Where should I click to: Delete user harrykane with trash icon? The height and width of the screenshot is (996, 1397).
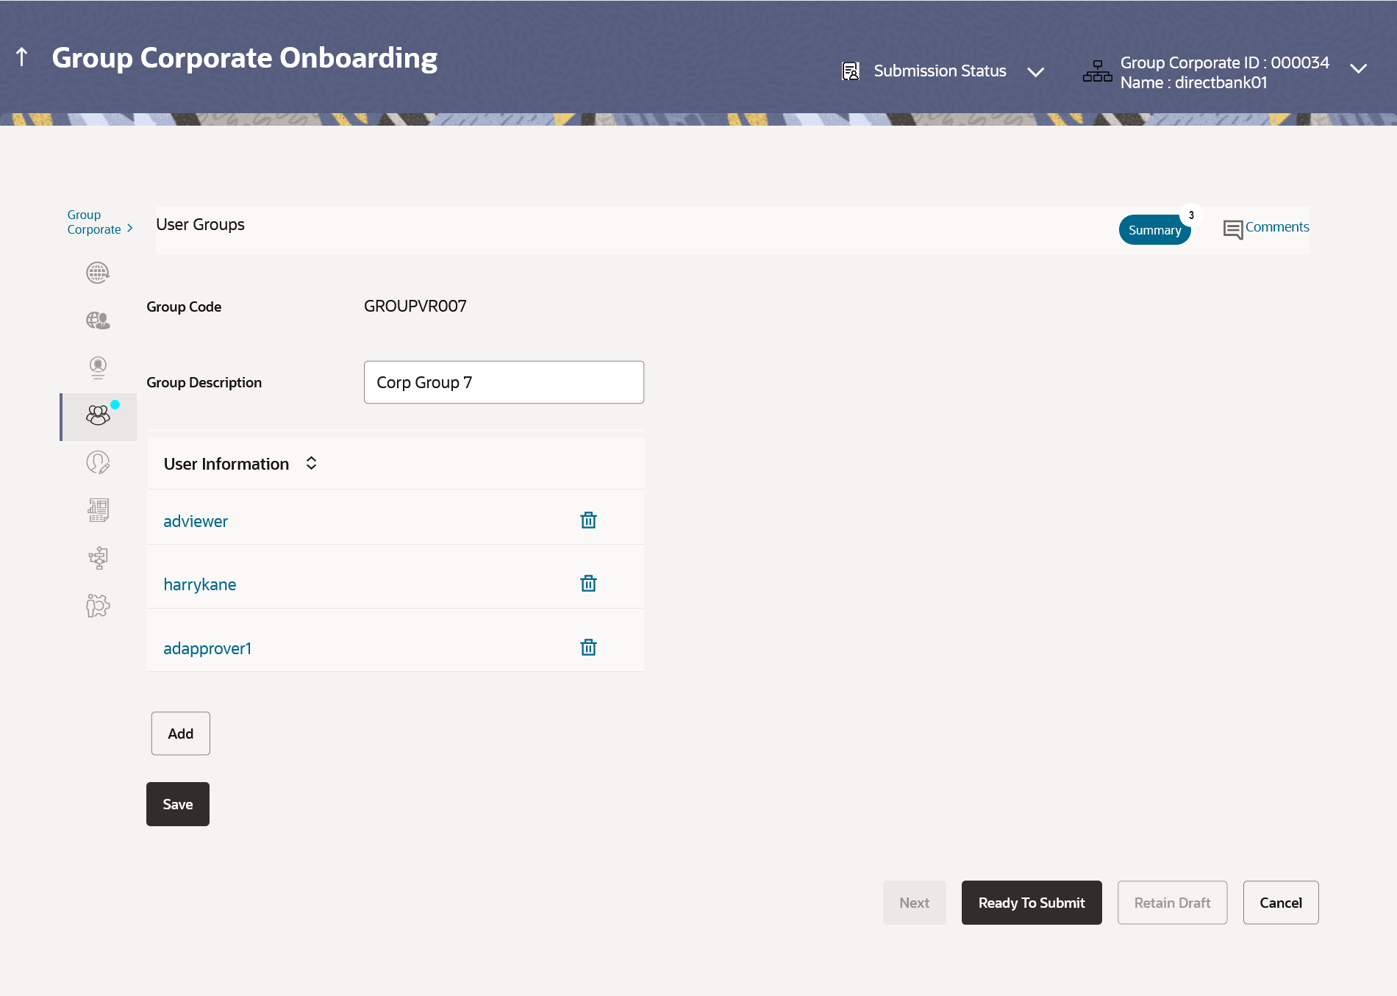pyautogui.click(x=588, y=584)
